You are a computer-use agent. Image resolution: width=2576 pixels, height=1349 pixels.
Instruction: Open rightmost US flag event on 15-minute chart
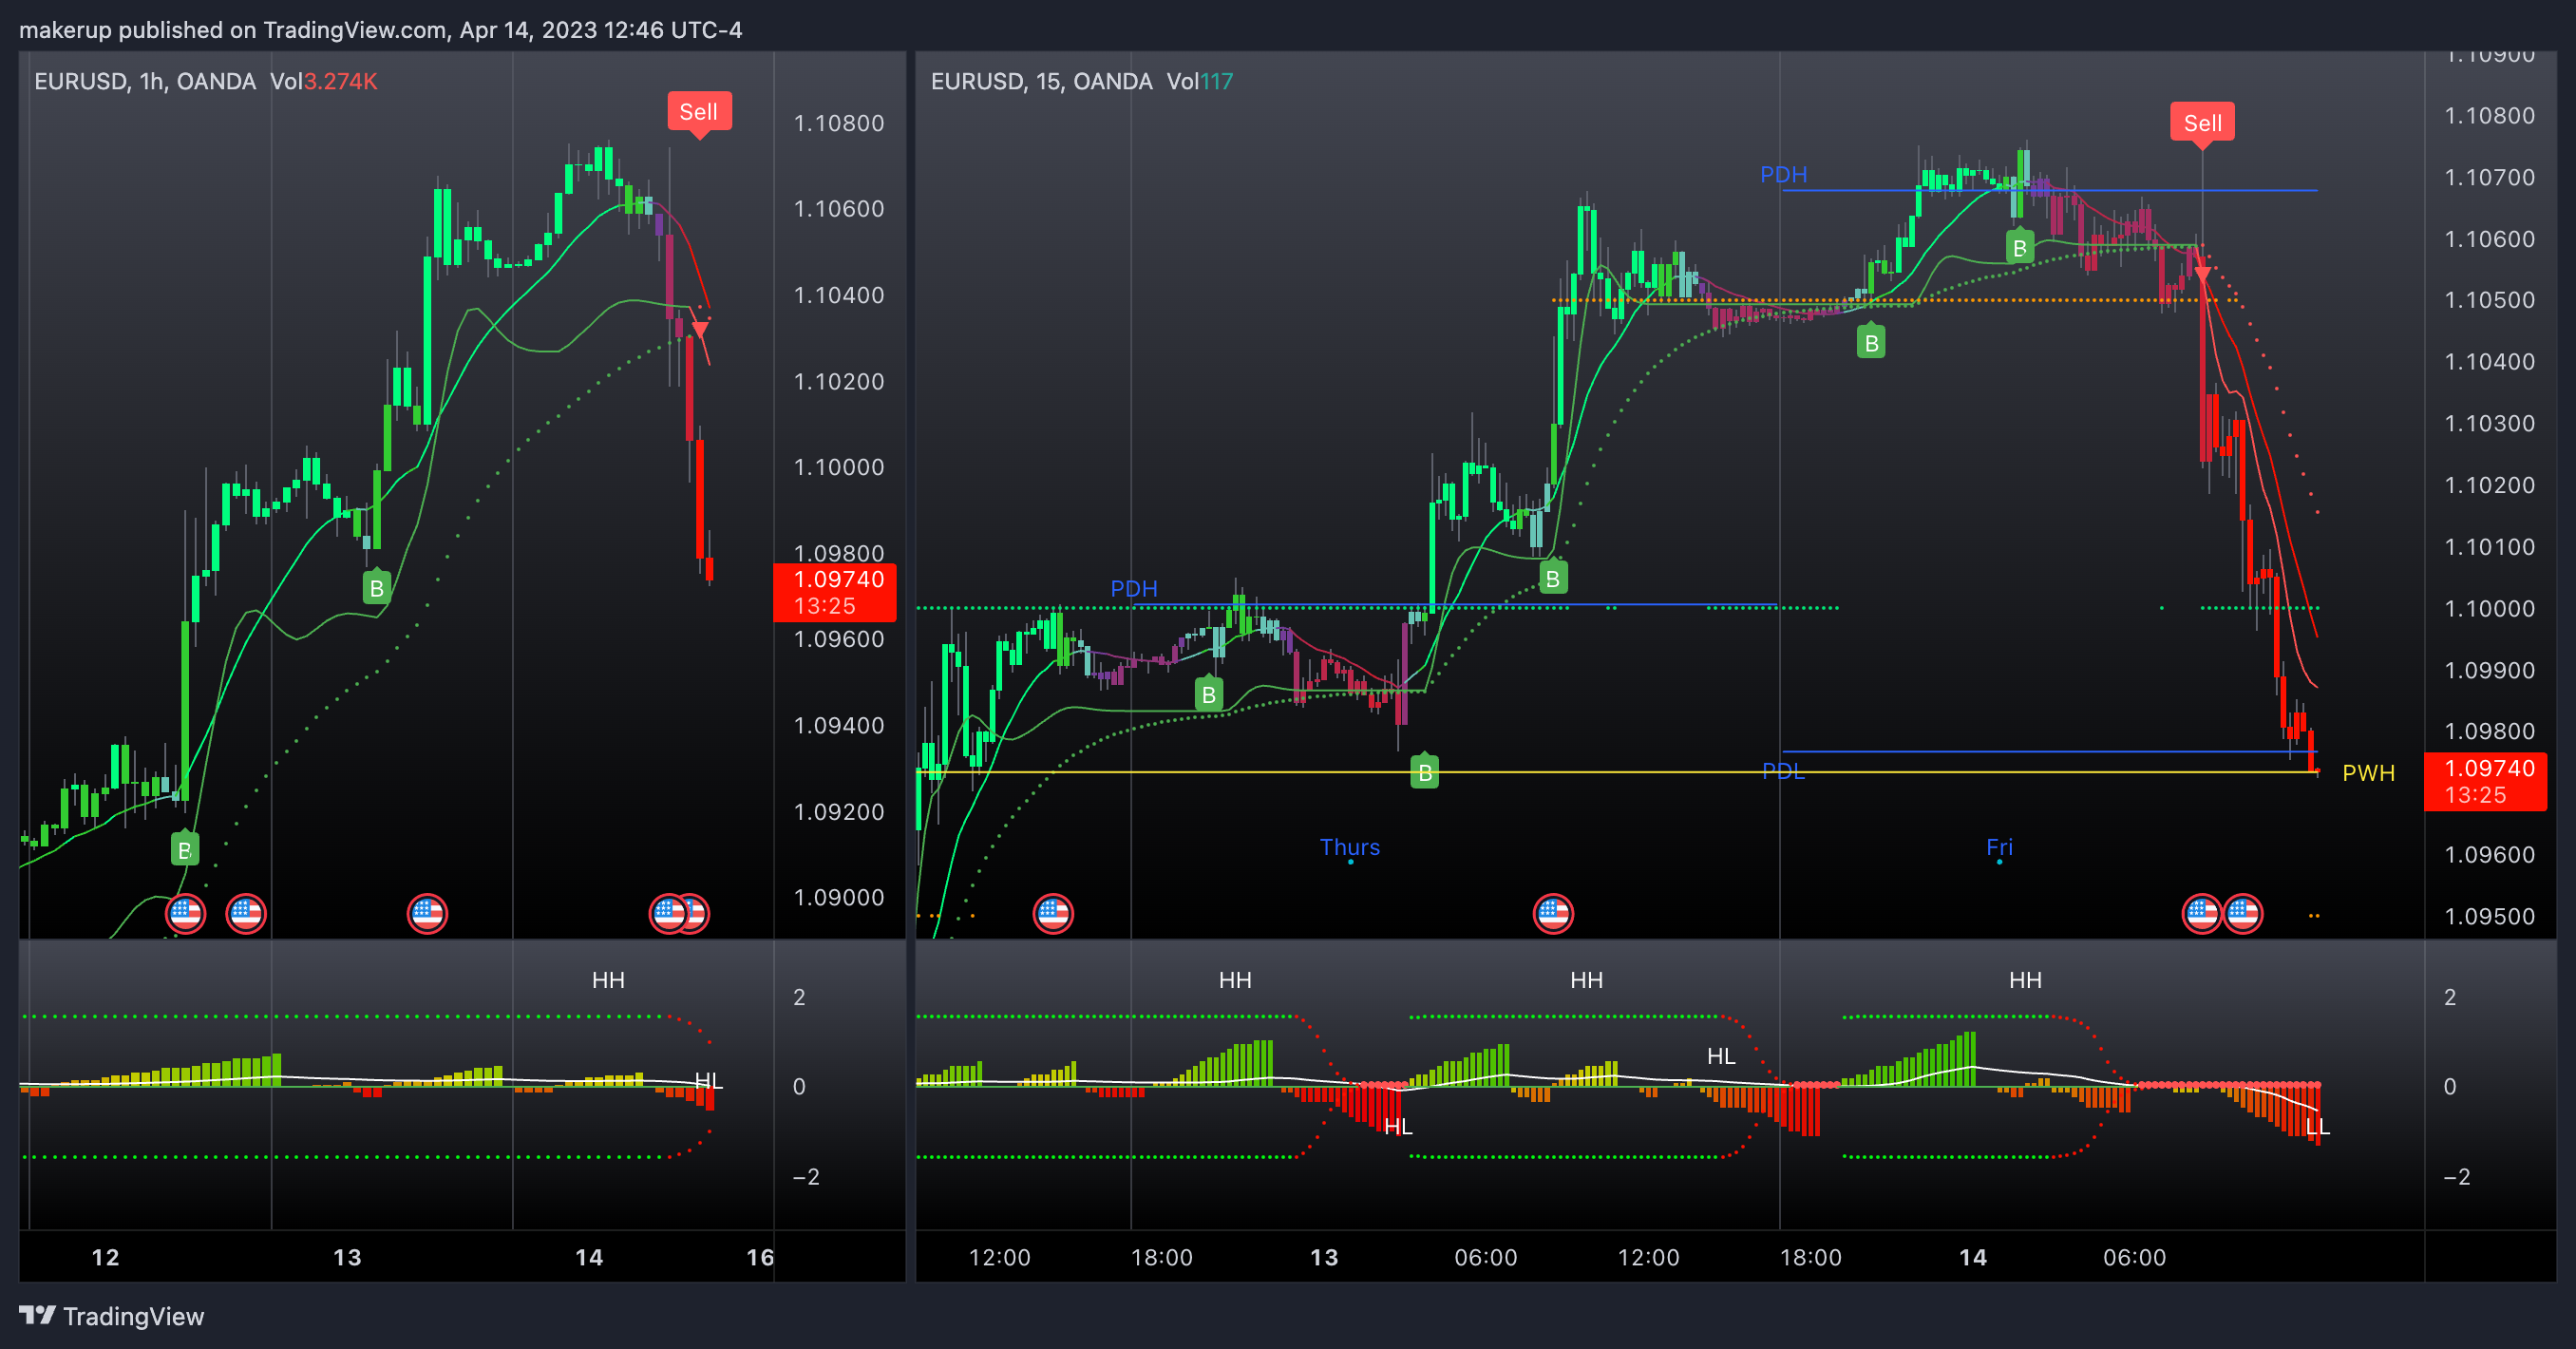pyautogui.click(x=2243, y=913)
